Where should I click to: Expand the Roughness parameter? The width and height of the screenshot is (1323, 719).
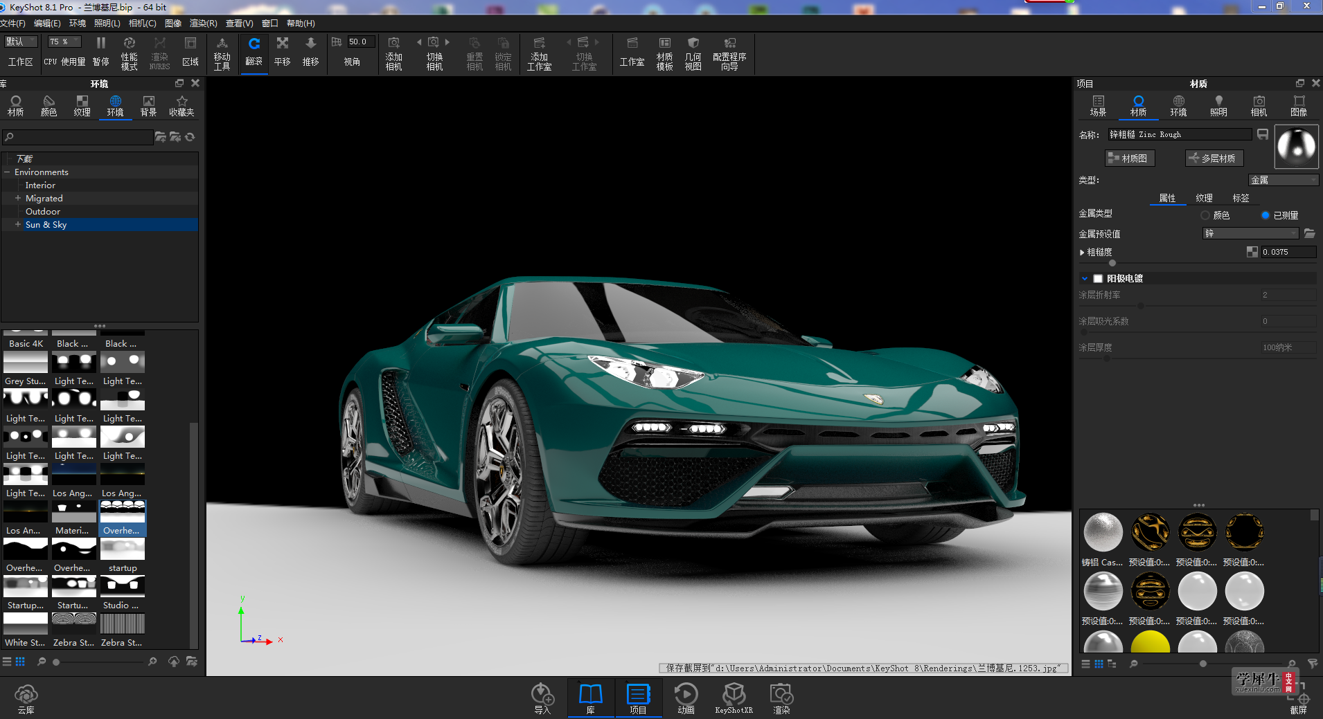pos(1083,252)
